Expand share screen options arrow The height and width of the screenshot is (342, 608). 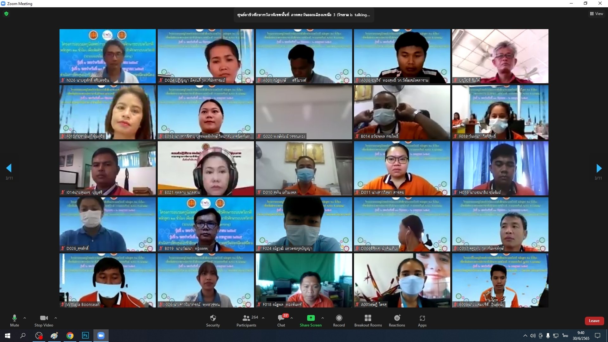[322, 318]
